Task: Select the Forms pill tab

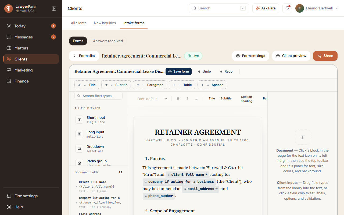Action: pyautogui.click(x=78, y=41)
